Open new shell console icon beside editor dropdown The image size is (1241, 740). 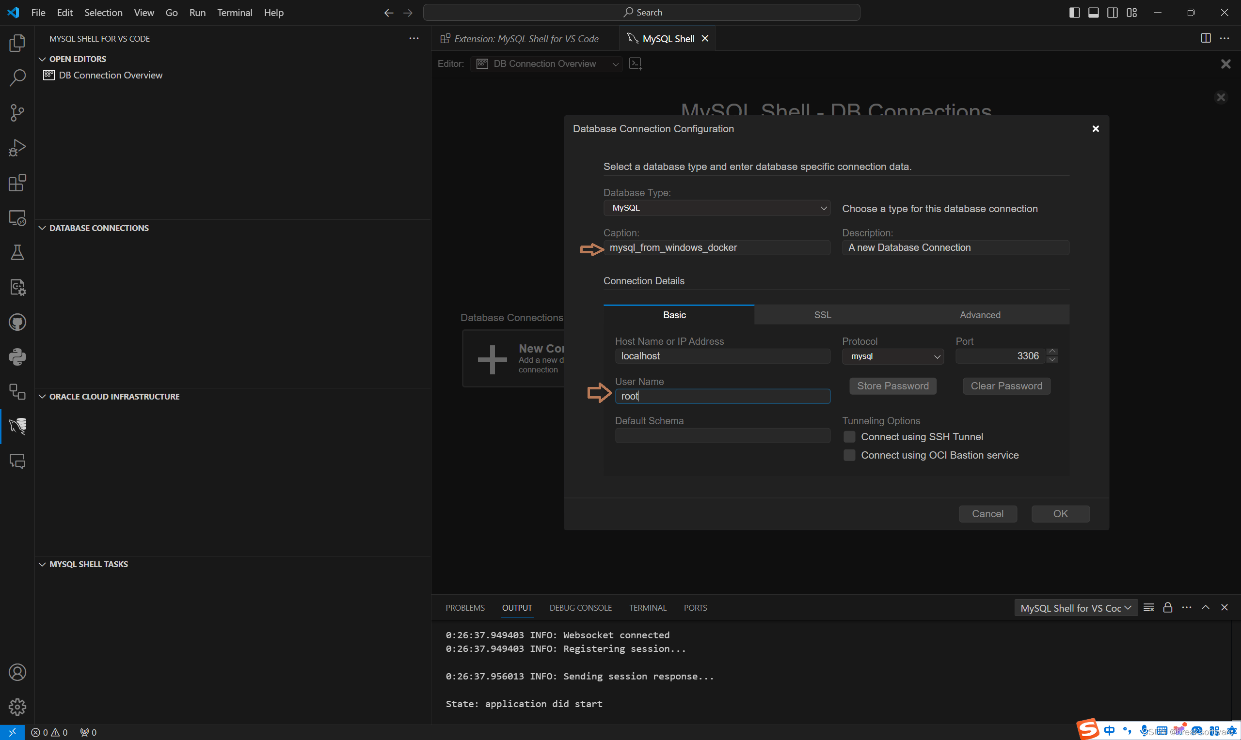635,63
